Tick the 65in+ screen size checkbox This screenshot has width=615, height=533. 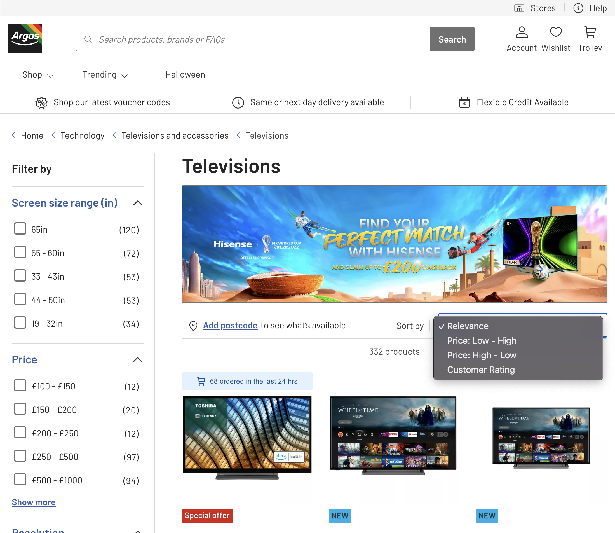click(x=20, y=229)
